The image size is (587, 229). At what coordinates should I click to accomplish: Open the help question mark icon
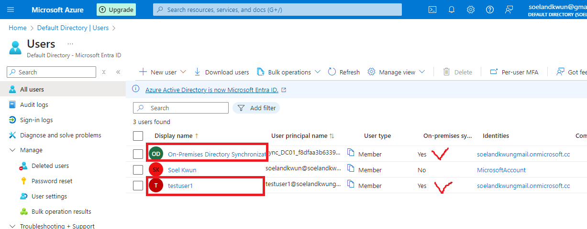490,10
